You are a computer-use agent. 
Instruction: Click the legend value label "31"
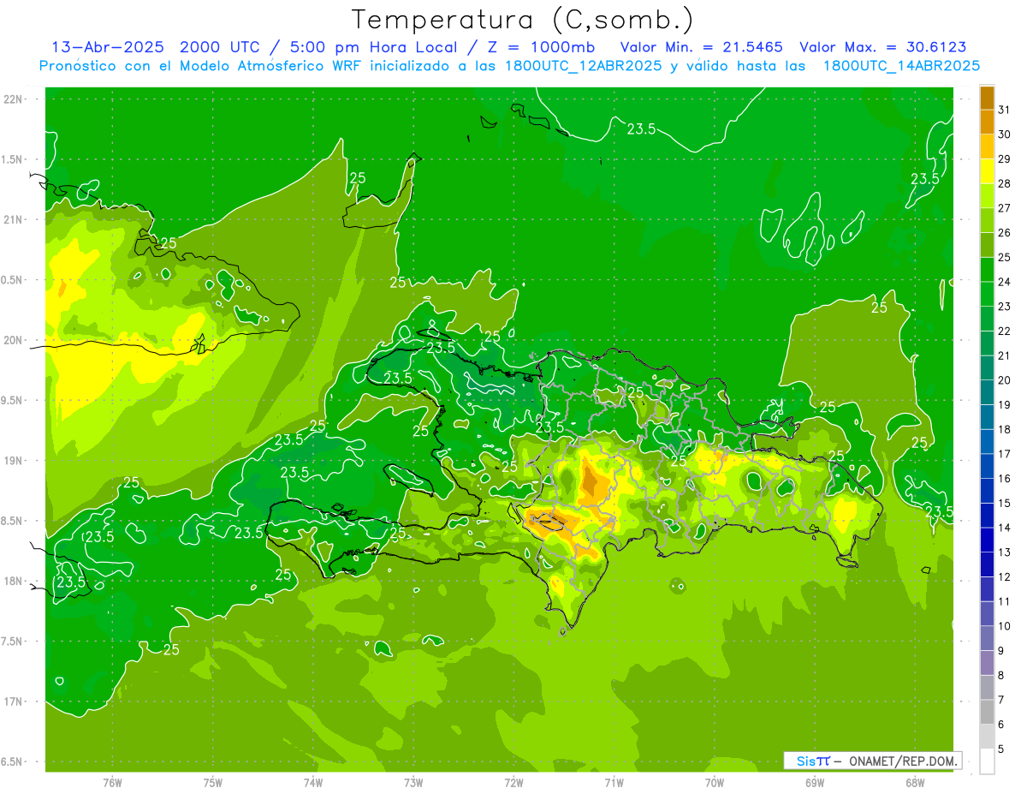(x=1004, y=110)
